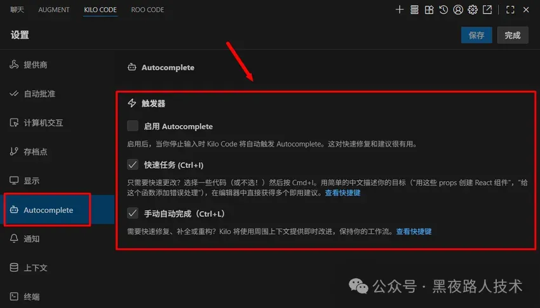
Task: Click the 完成 button
Action: [x=513, y=35]
